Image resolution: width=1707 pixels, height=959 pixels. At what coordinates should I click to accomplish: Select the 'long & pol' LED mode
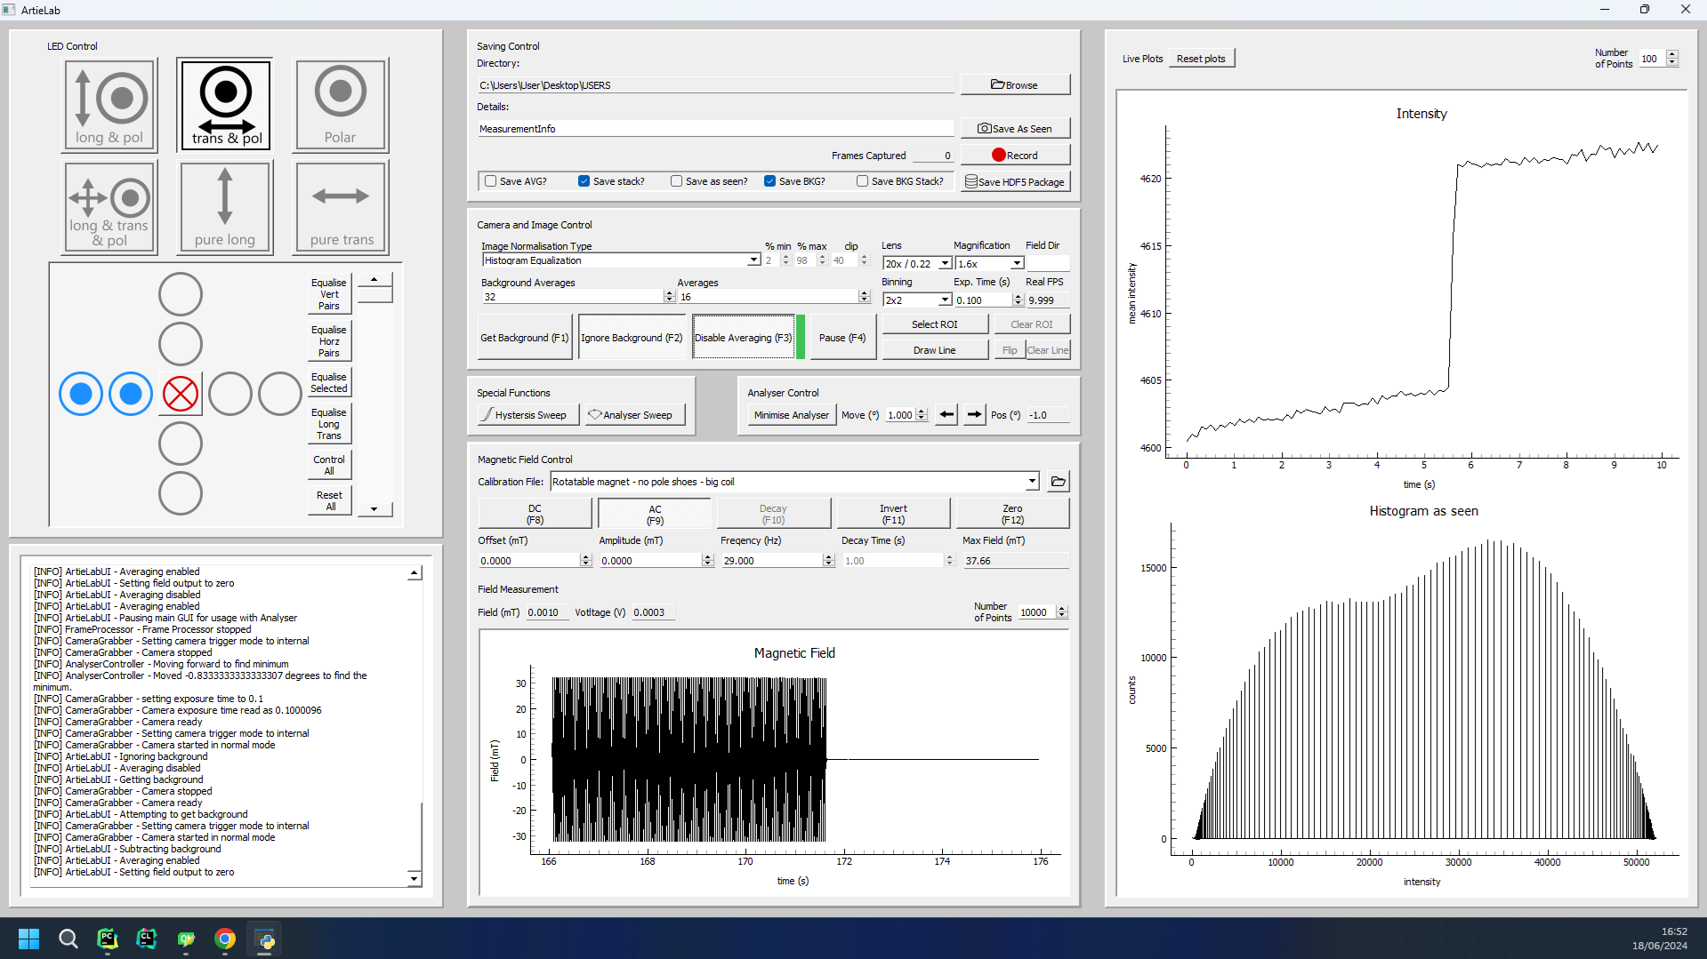109,105
